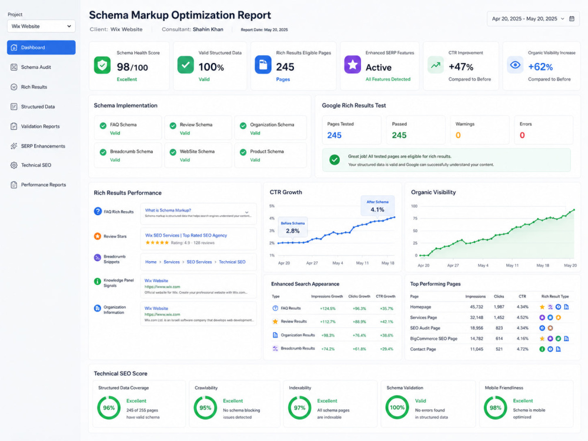The image size is (588, 441).
Task: Click the Schema Health Score shield icon
Action: pos(102,65)
